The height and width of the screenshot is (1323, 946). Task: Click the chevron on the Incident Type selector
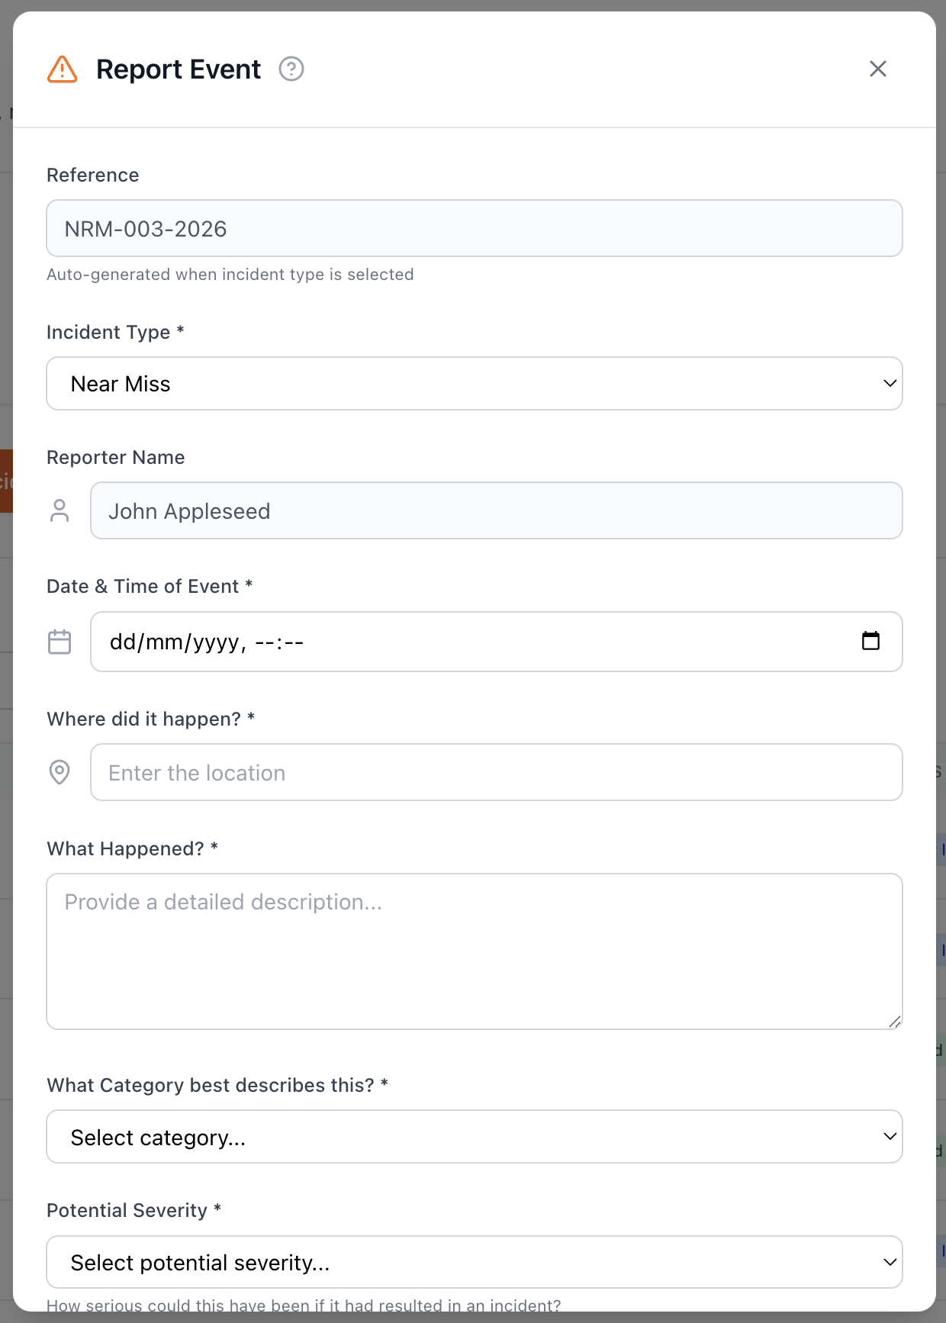click(890, 384)
